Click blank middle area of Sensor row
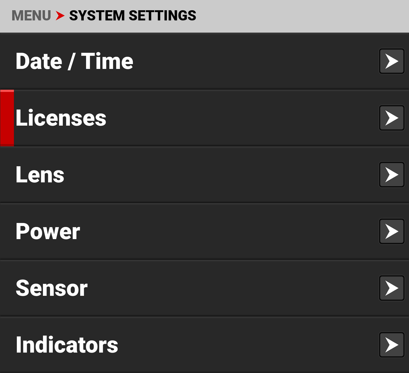This screenshot has height=373, width=409. point(218,288)
